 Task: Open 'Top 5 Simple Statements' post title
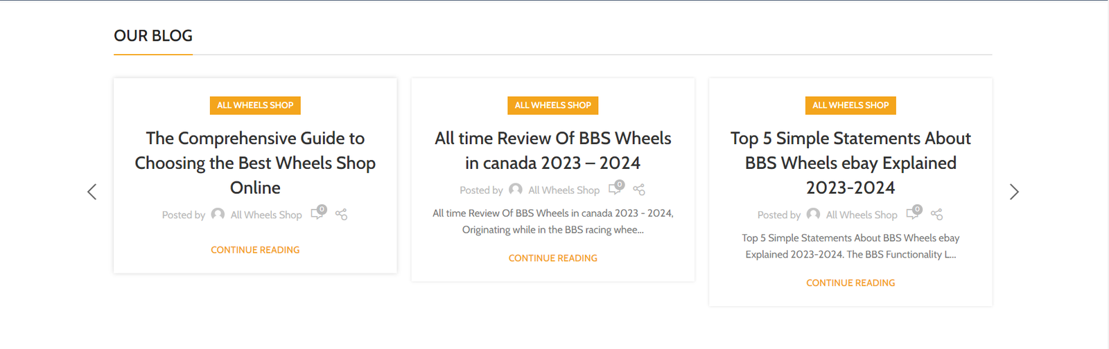coord(850,163)
